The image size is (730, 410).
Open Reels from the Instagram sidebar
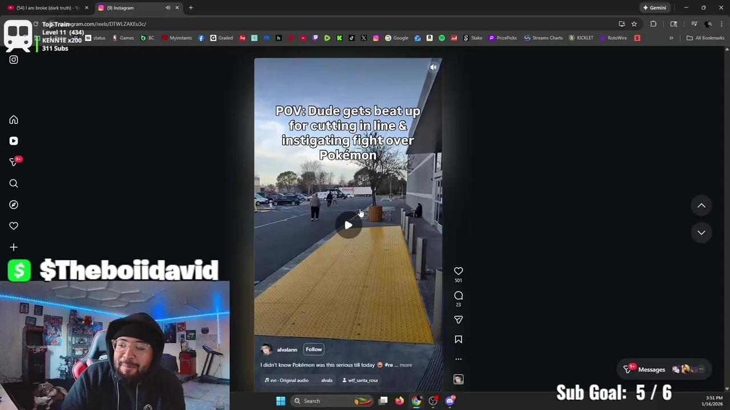14,141
